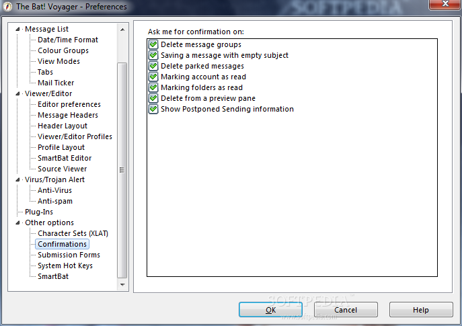Open Colour Groups page
Image resolution: width=462 pixels, height=326 pixels.
[63, 50]
